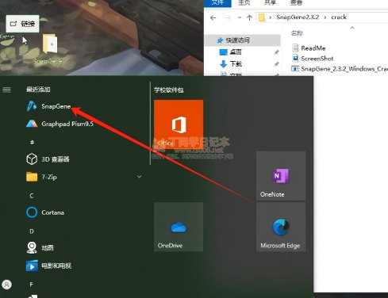
Task: Jump to the # letter section header
Action: click(32, 142)
